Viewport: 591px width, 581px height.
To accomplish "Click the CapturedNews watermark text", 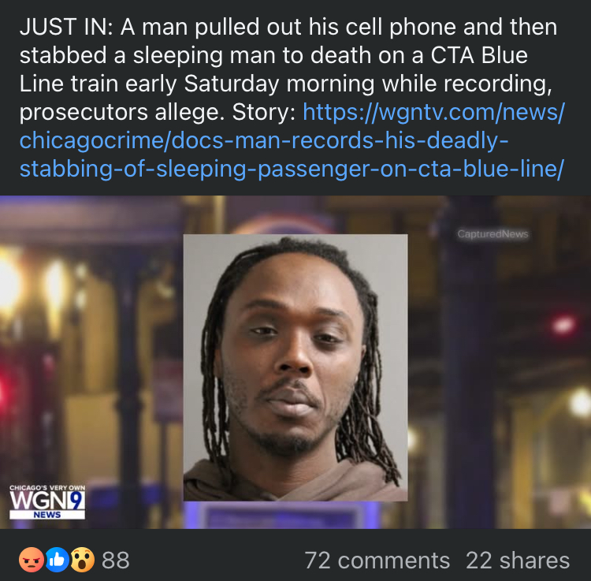I will (x=492, y=234).
